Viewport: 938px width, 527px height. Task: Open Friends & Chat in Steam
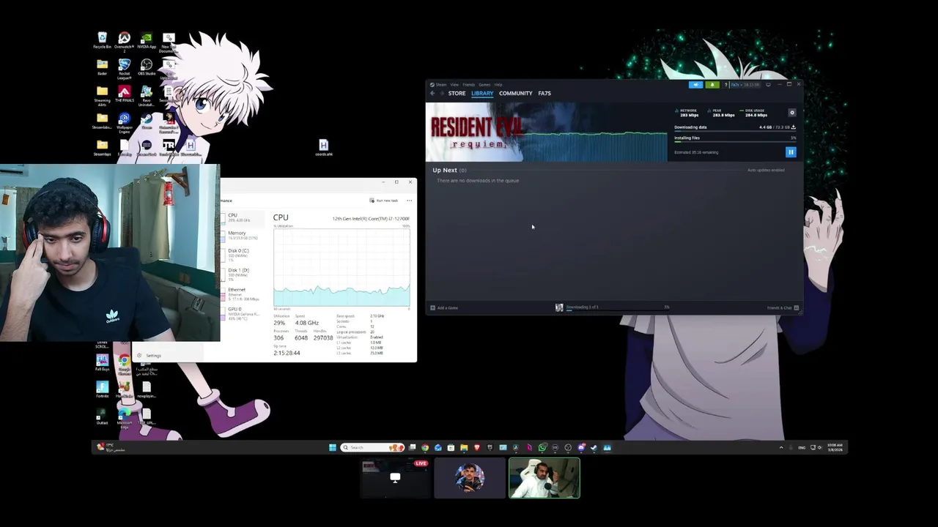point(782,308)
